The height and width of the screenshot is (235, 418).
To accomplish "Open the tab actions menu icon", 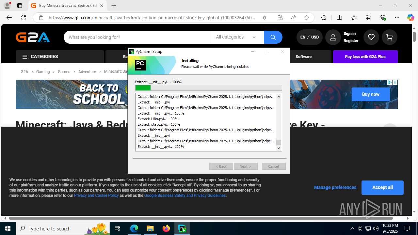I will tap(20, 6).
